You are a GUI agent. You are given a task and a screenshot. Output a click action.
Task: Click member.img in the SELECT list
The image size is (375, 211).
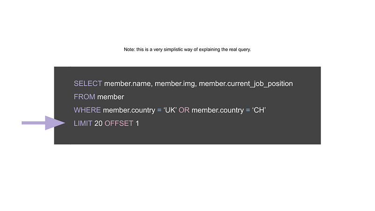[175, 84]
